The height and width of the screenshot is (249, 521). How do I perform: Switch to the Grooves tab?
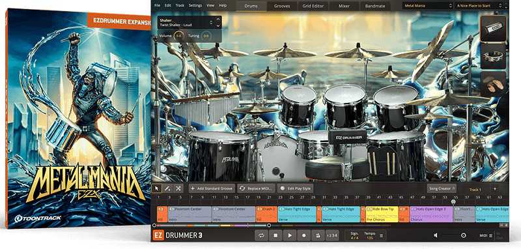(x=282, y=6)
